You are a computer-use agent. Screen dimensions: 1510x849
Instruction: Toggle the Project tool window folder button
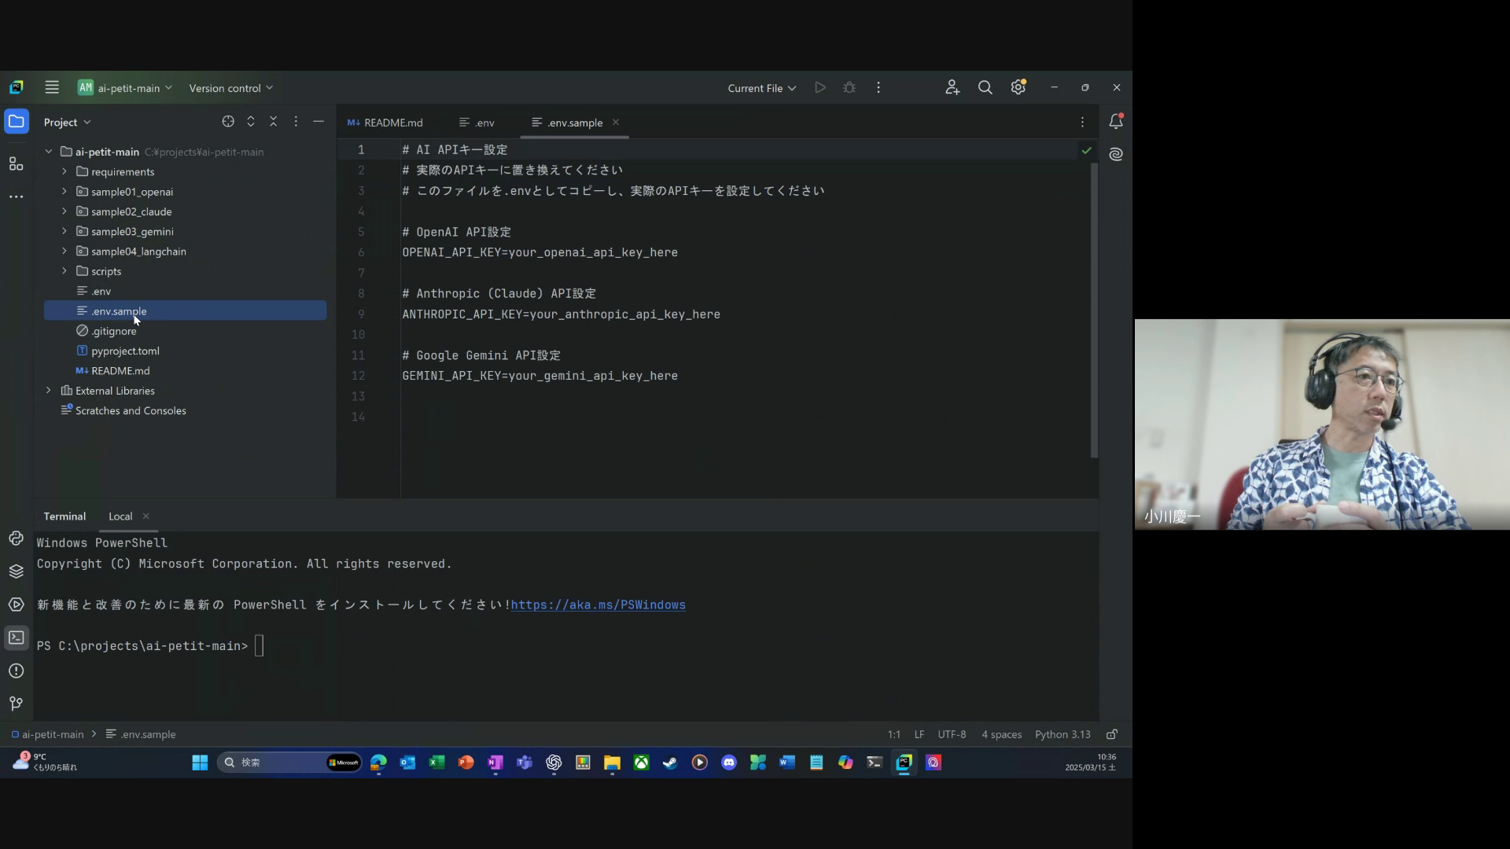[16, 122]
